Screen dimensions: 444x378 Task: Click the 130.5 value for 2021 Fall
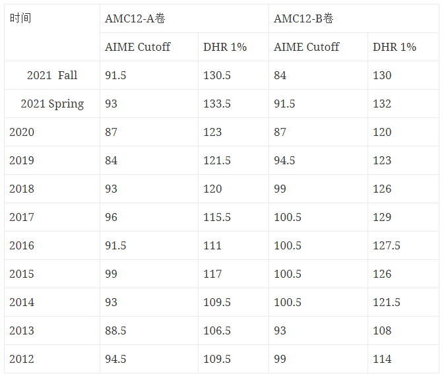coord(234,75)
